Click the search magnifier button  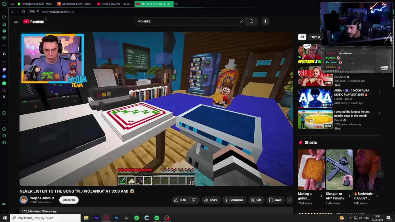click(252, 21)
